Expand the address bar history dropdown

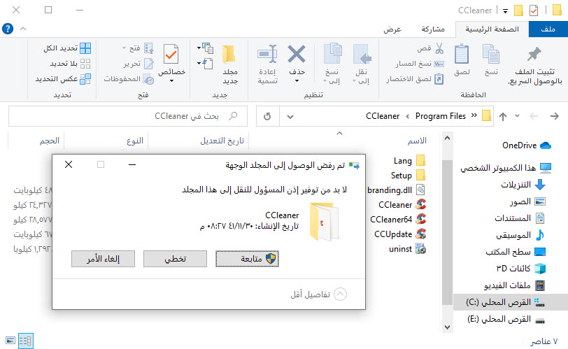(290, 117)
